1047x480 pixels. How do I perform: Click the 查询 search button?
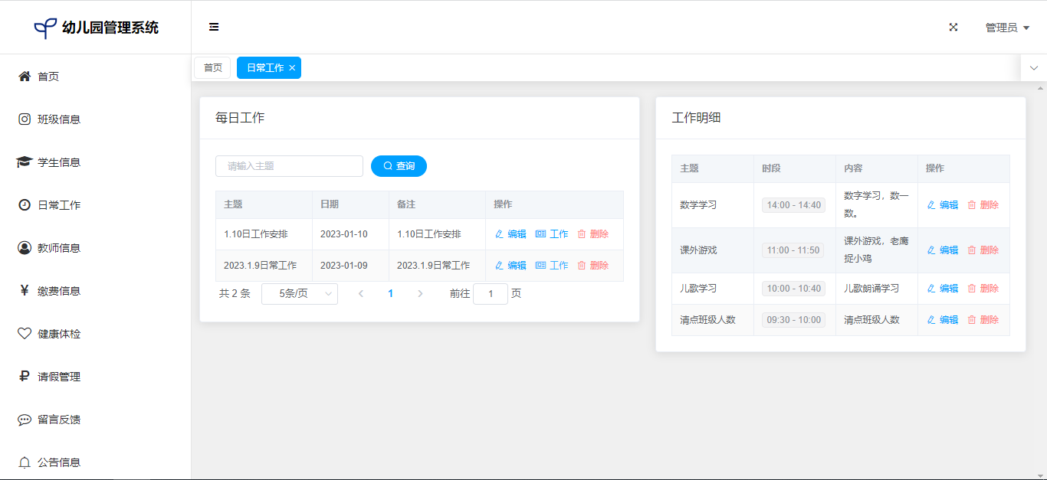[399, 166]
